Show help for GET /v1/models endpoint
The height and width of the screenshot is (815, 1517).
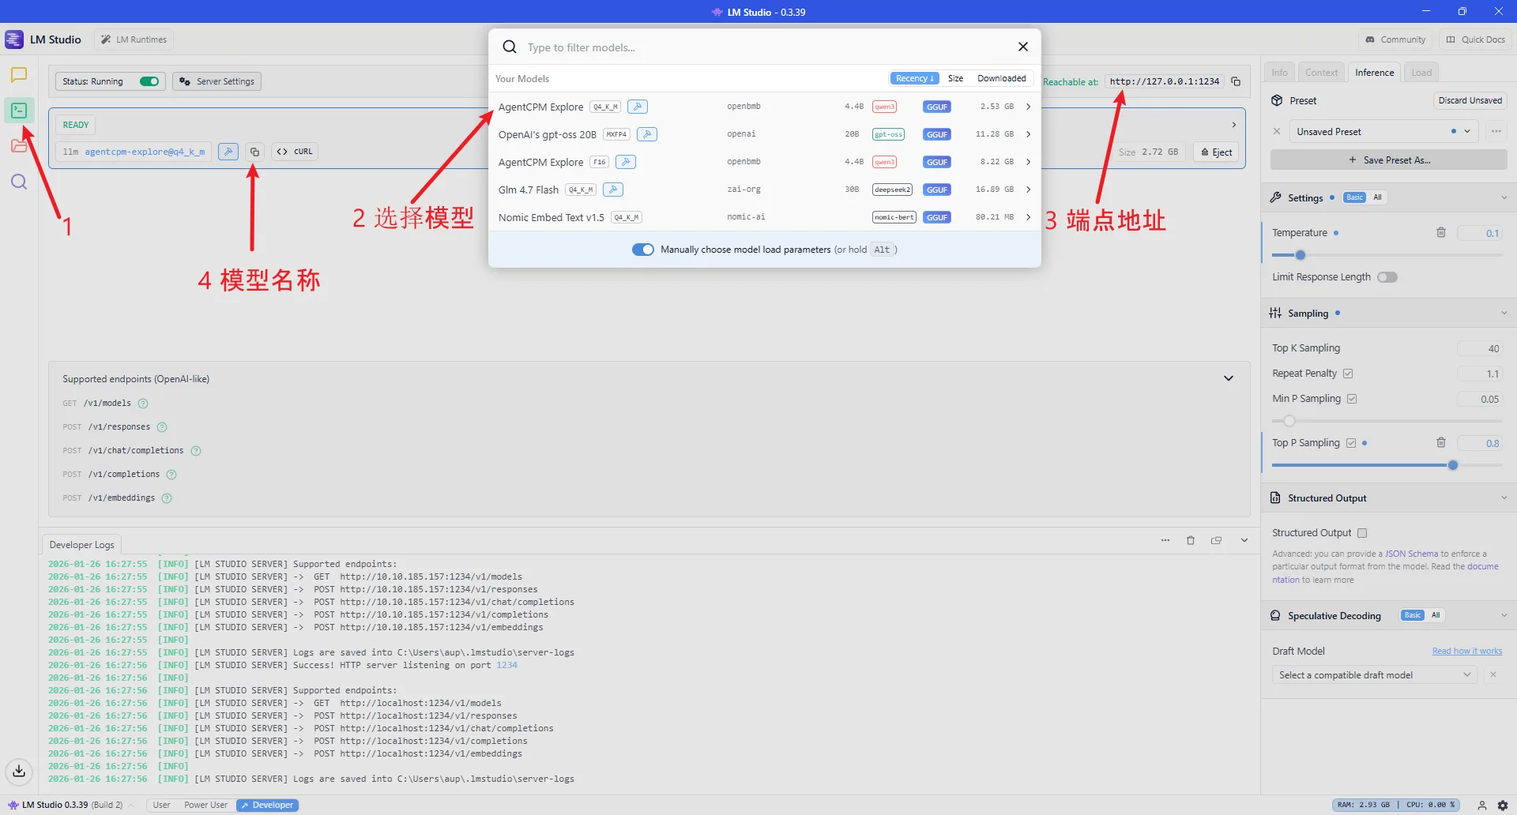pos(143,404)
